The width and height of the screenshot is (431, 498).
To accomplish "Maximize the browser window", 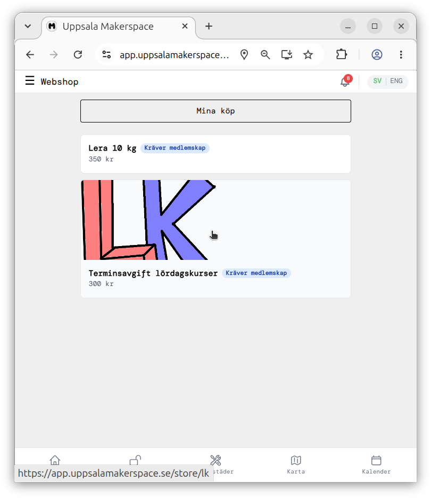I will point(375,26).
